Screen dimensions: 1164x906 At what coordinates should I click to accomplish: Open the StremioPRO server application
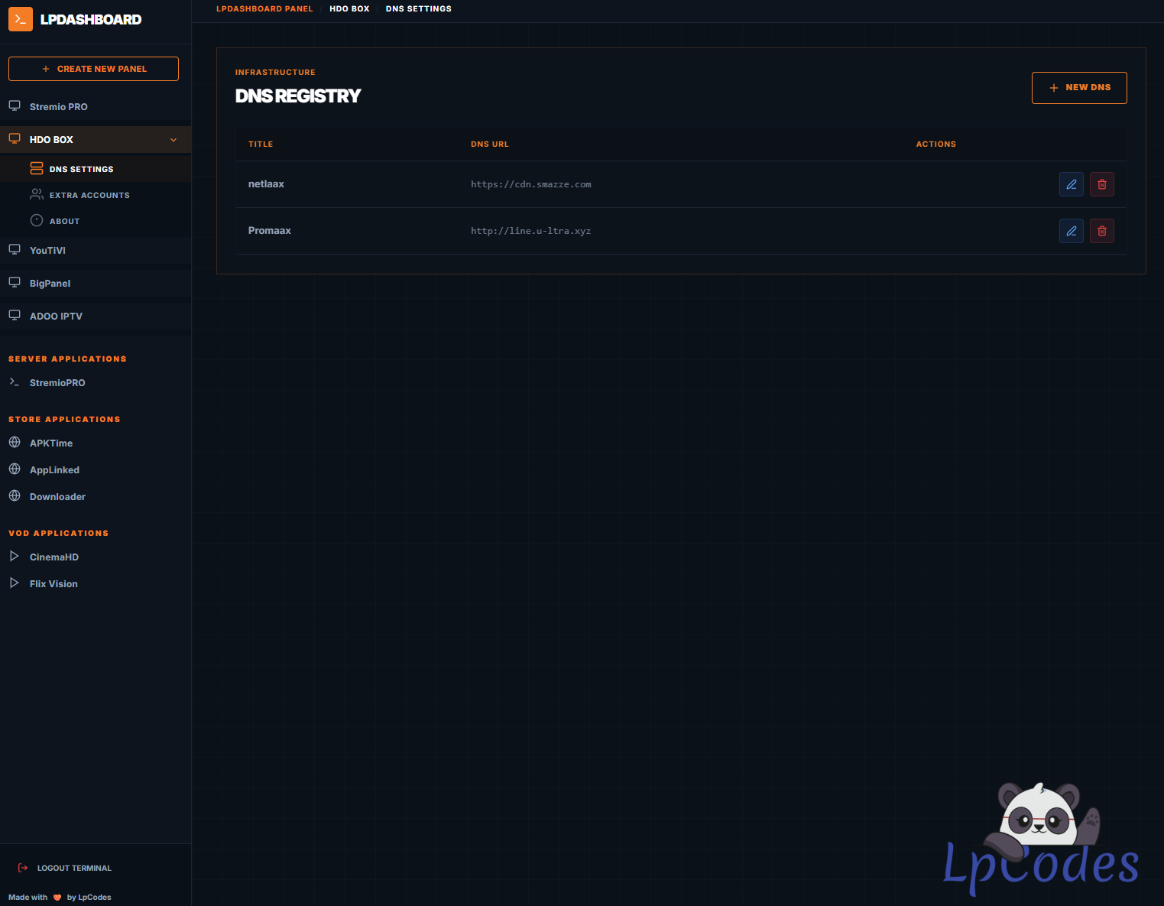[x=57, y=383]
